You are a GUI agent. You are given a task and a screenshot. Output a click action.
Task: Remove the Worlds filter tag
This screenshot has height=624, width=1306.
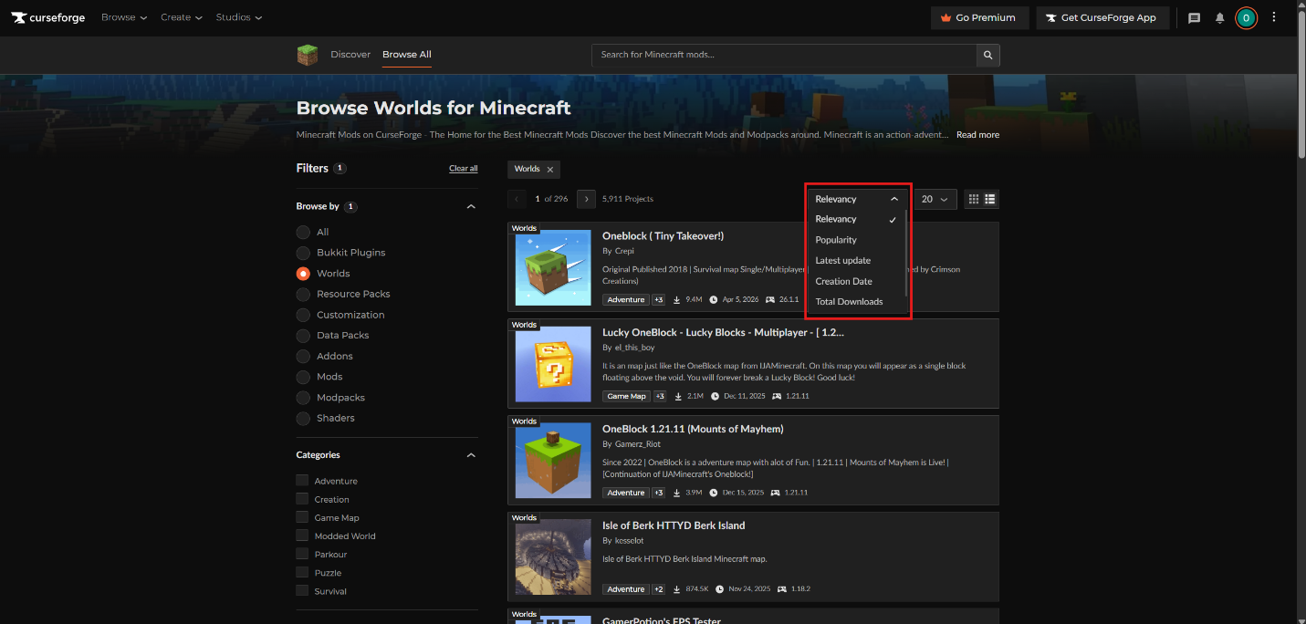point(550,170)
